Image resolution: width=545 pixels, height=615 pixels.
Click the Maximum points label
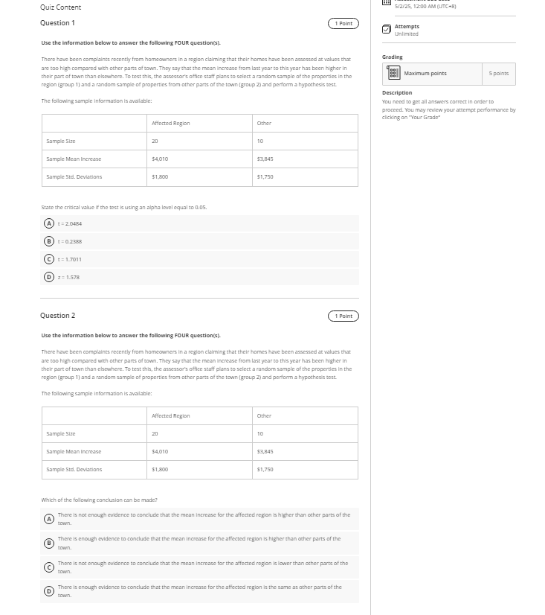425,74
